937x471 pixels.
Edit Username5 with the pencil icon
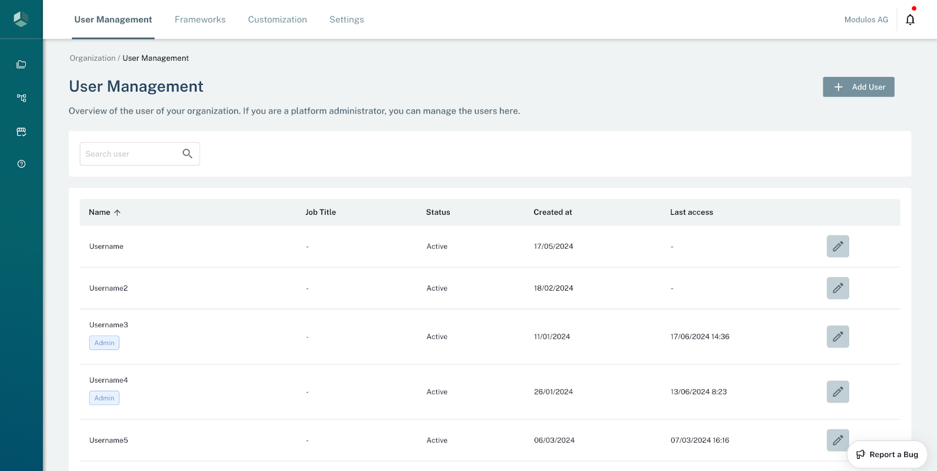coord(837,440)
